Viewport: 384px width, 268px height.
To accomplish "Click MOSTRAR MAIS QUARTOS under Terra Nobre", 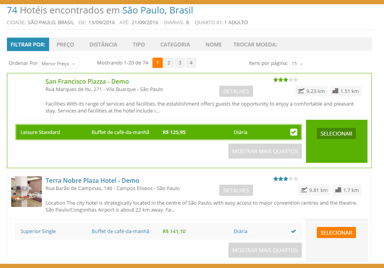I will (265, 250).
